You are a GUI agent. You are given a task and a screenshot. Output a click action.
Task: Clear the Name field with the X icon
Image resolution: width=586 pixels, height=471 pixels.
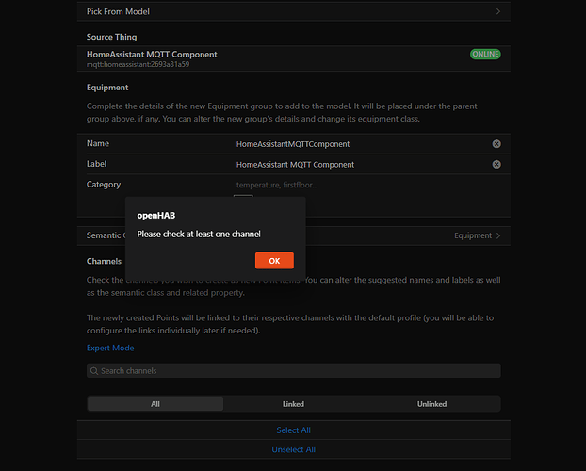tap(496, 144)
